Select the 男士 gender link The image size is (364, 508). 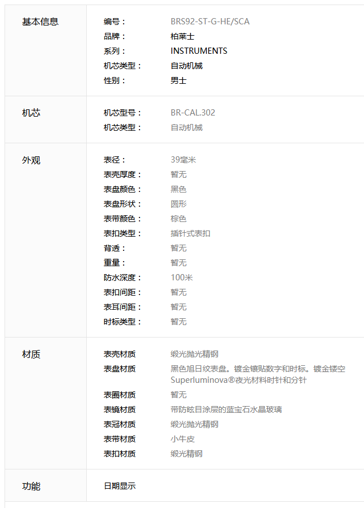179,80
